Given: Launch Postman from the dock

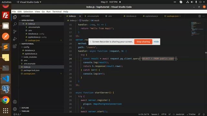Looking at the screenshot, I should (x=5, y=36).
